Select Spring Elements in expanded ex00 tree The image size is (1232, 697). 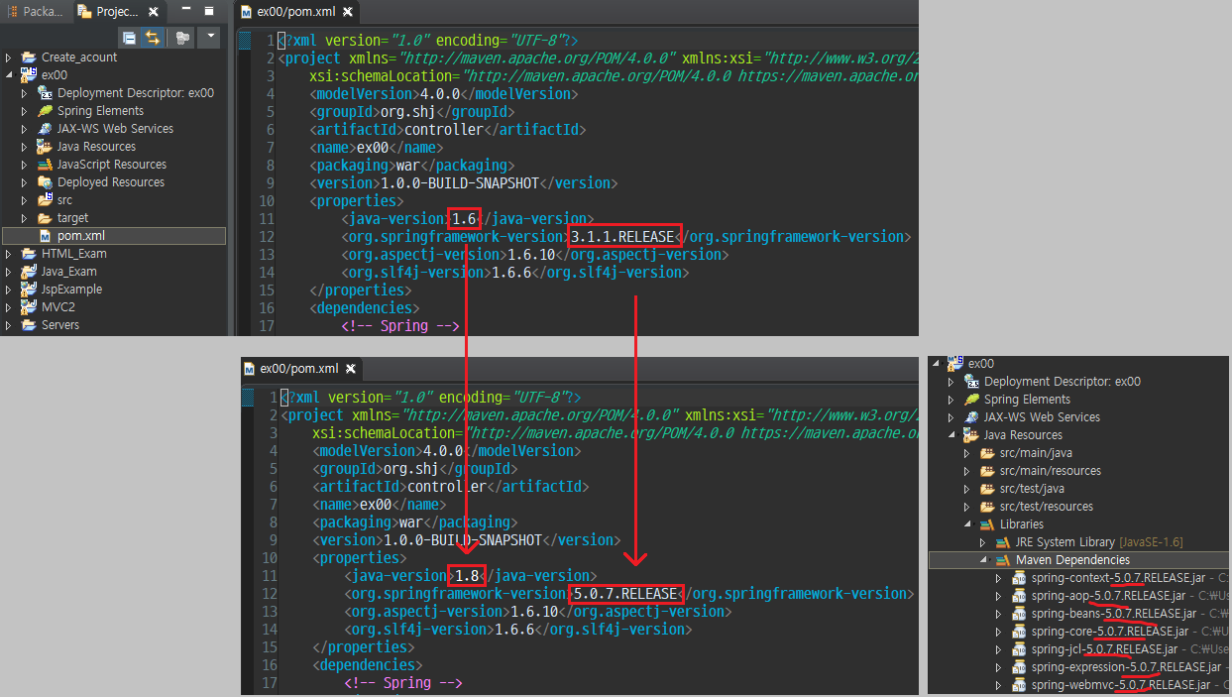coord(1027,400)
